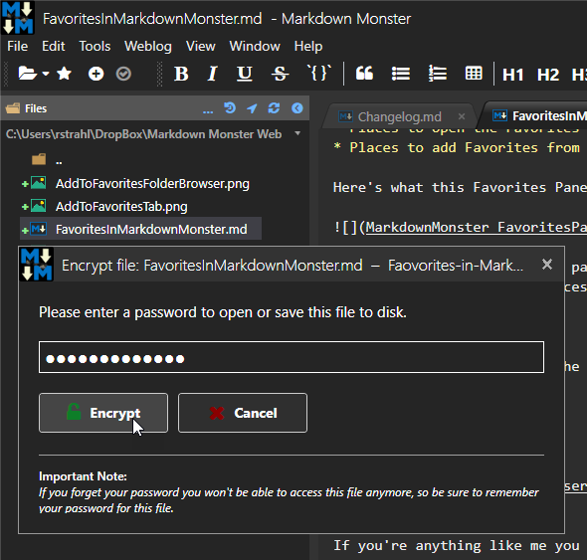
Task: Click the folder path text box
Action: click(x=143, y=134)
